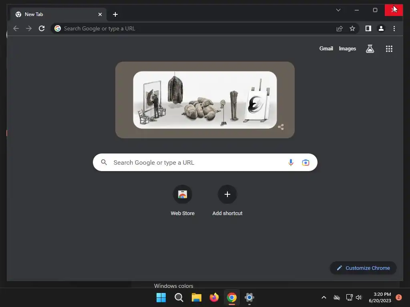Open File Explorer from taskbar

coord(196,297)
